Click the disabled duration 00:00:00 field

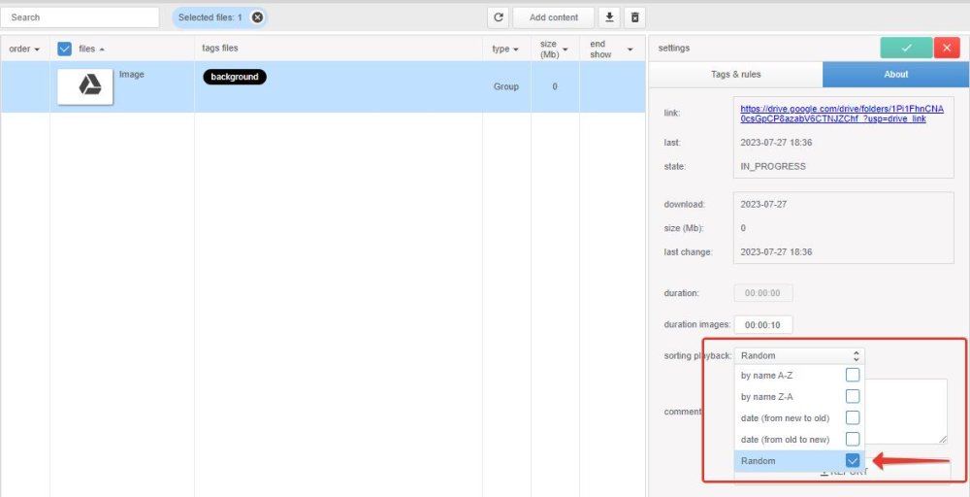[x=762, y=293]
